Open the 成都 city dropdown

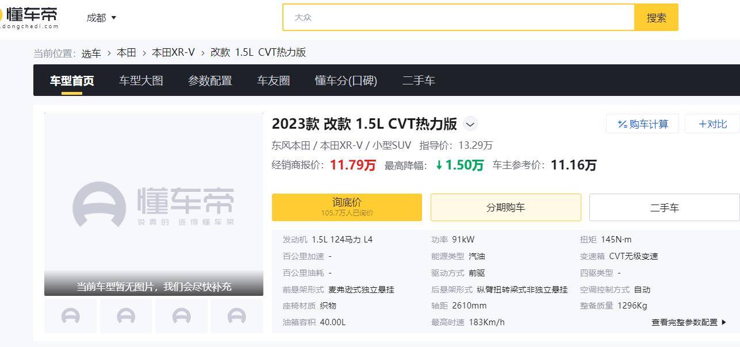[101, 18]
